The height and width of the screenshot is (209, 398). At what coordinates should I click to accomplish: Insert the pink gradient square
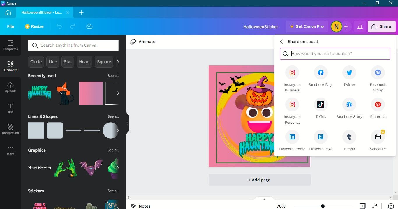coord(91,93)
